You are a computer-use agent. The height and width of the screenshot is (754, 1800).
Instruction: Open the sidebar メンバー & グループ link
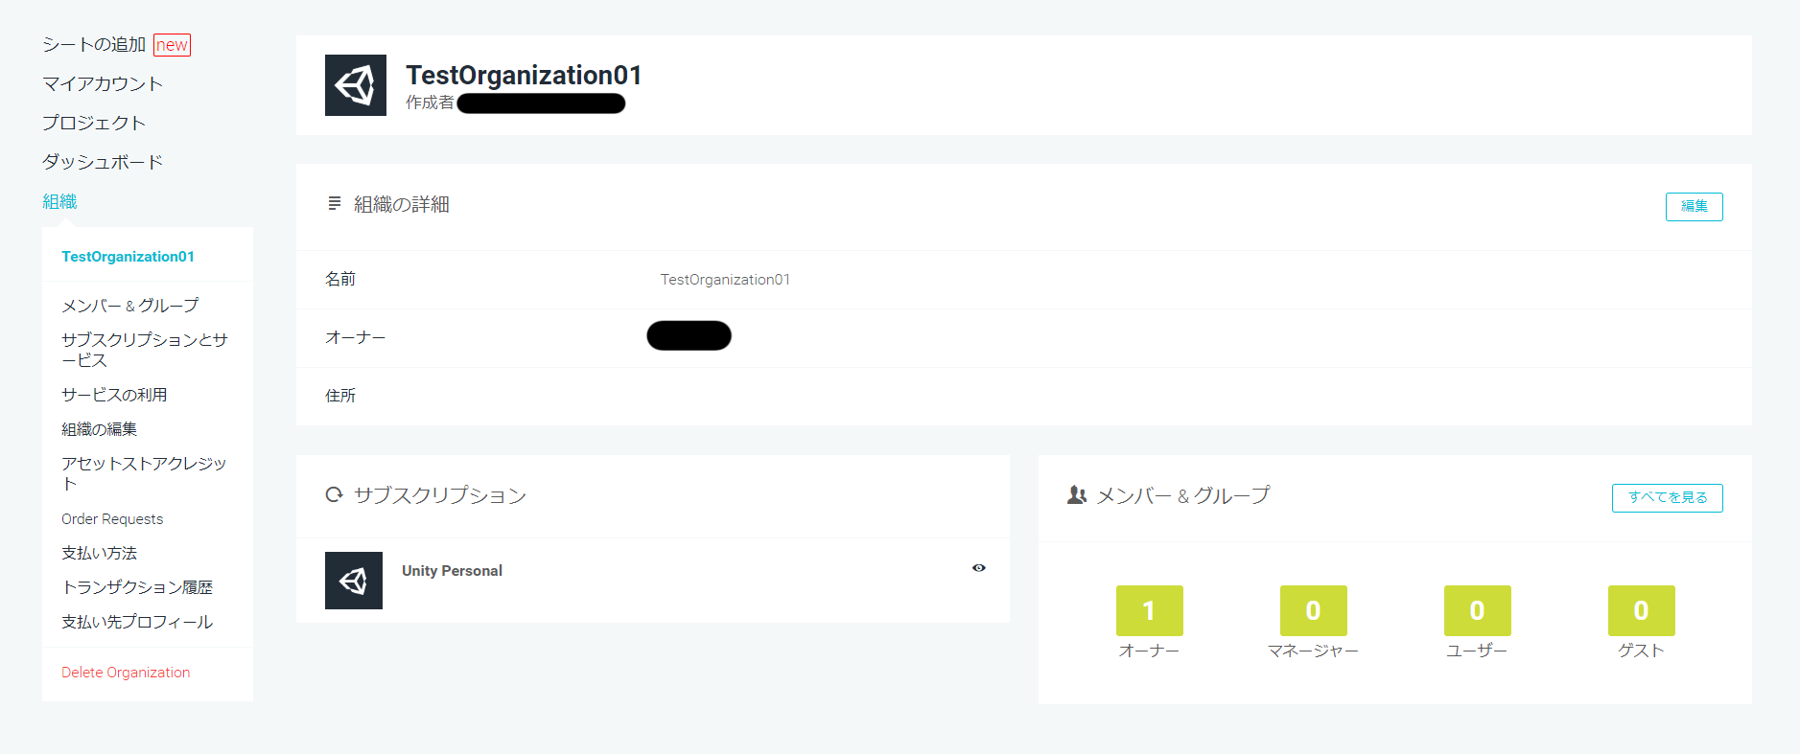[130, 305]
